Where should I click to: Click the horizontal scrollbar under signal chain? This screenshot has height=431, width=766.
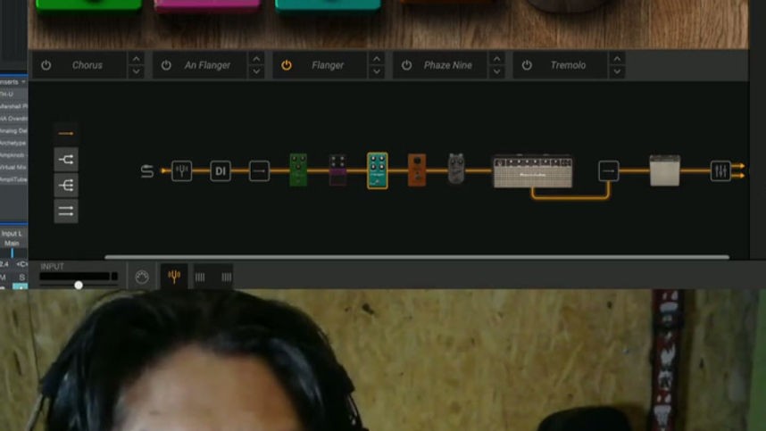(417, 257)
